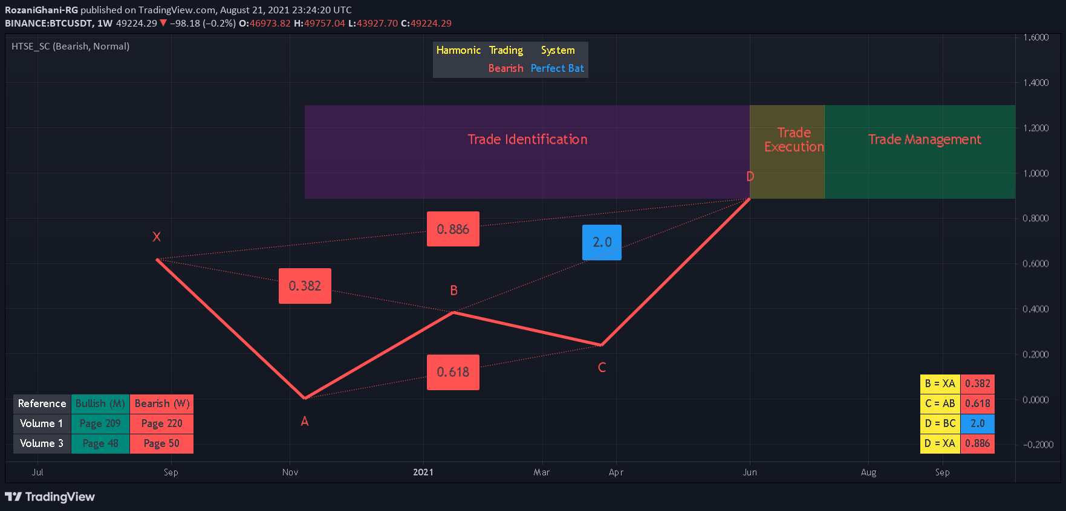Click the Nov label on the time axis
Viewport: 1066px width, 511px height.
tap(290, 472)
